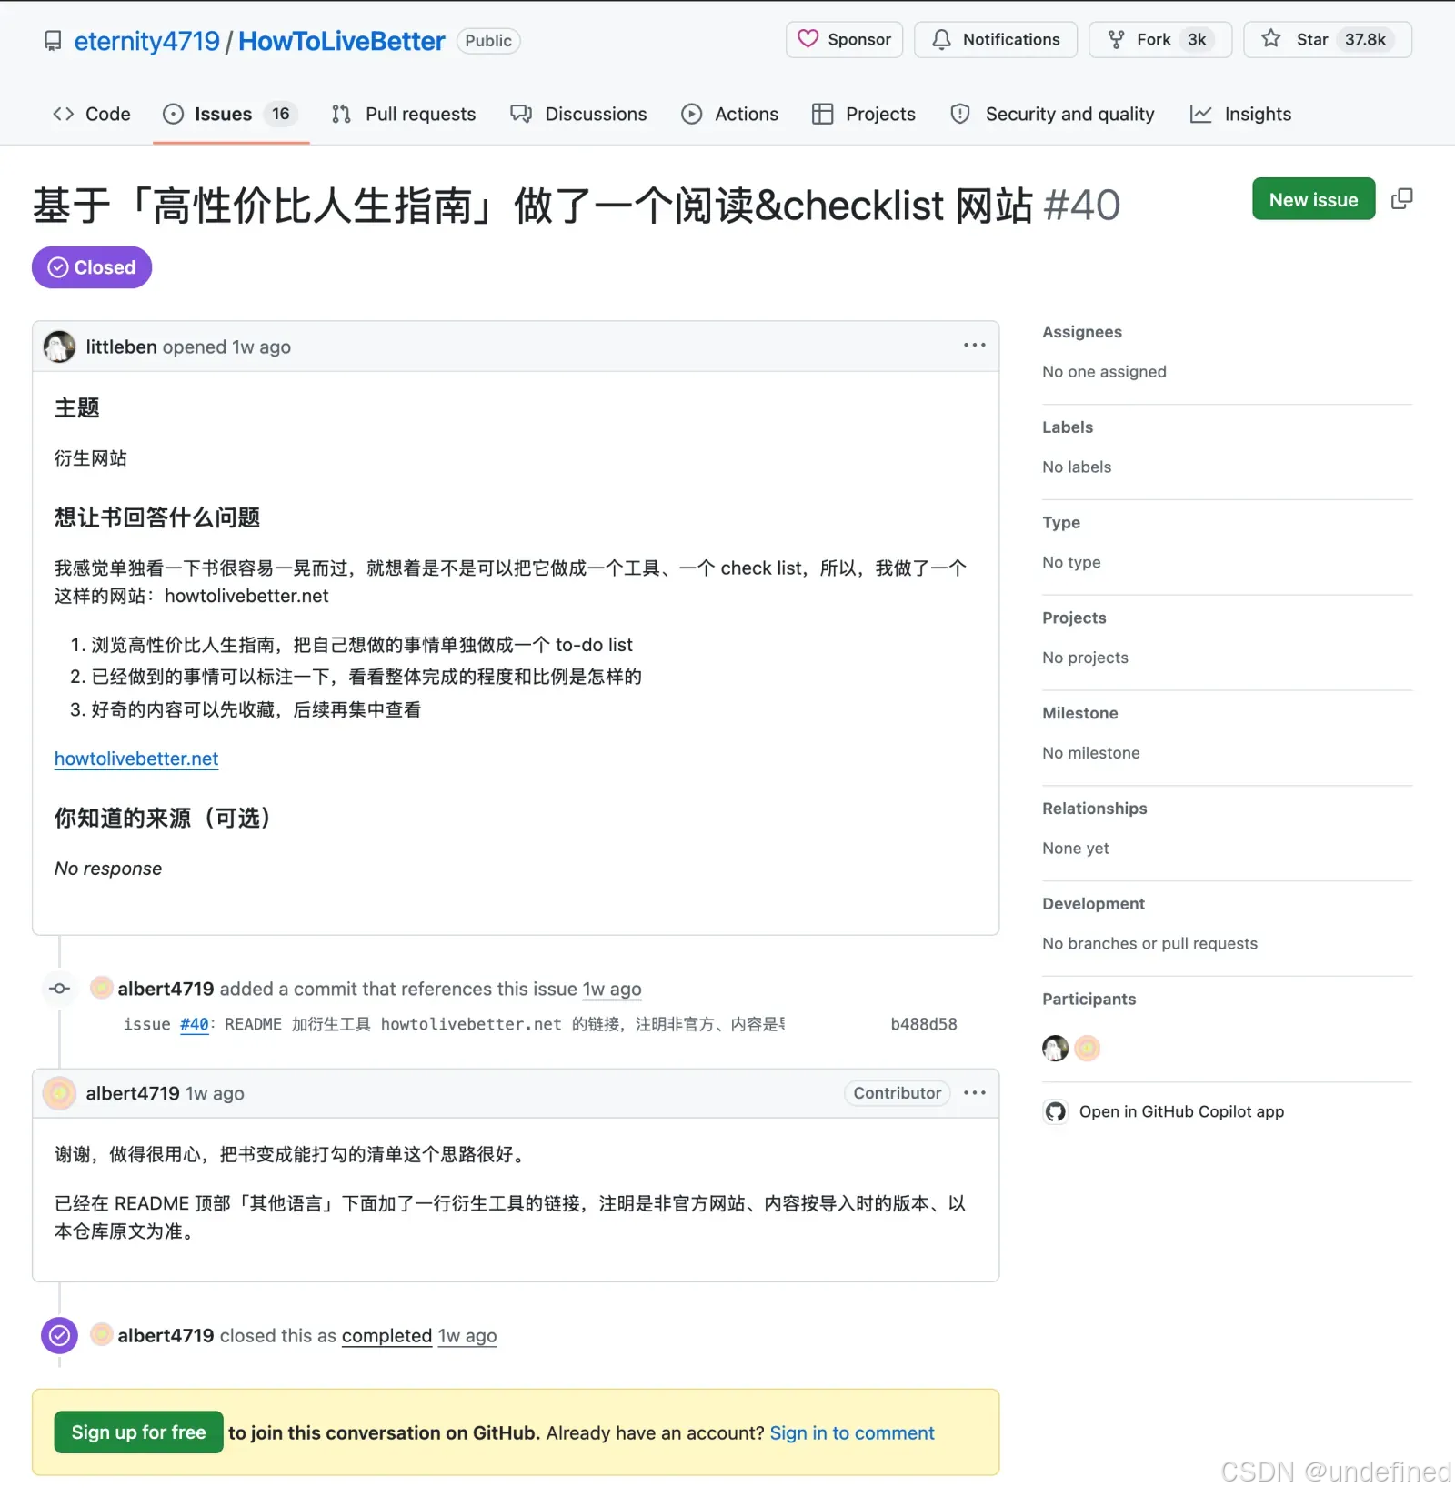The width and height of the screenshot is (1455, 1497).
Task: Click the GitHub Copilot icon in sidebar
Action: coord(1055,1111)
